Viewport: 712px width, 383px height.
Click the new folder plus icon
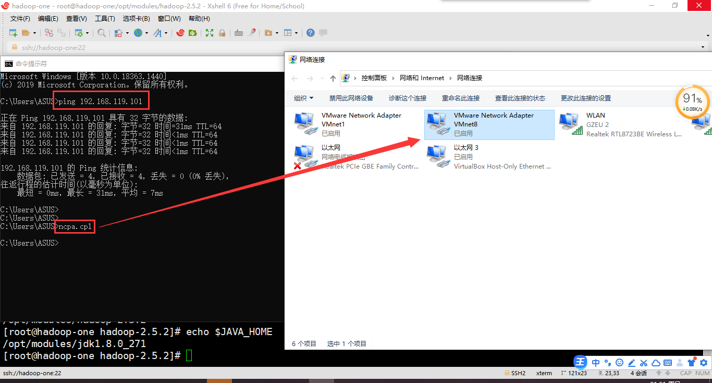268,33
